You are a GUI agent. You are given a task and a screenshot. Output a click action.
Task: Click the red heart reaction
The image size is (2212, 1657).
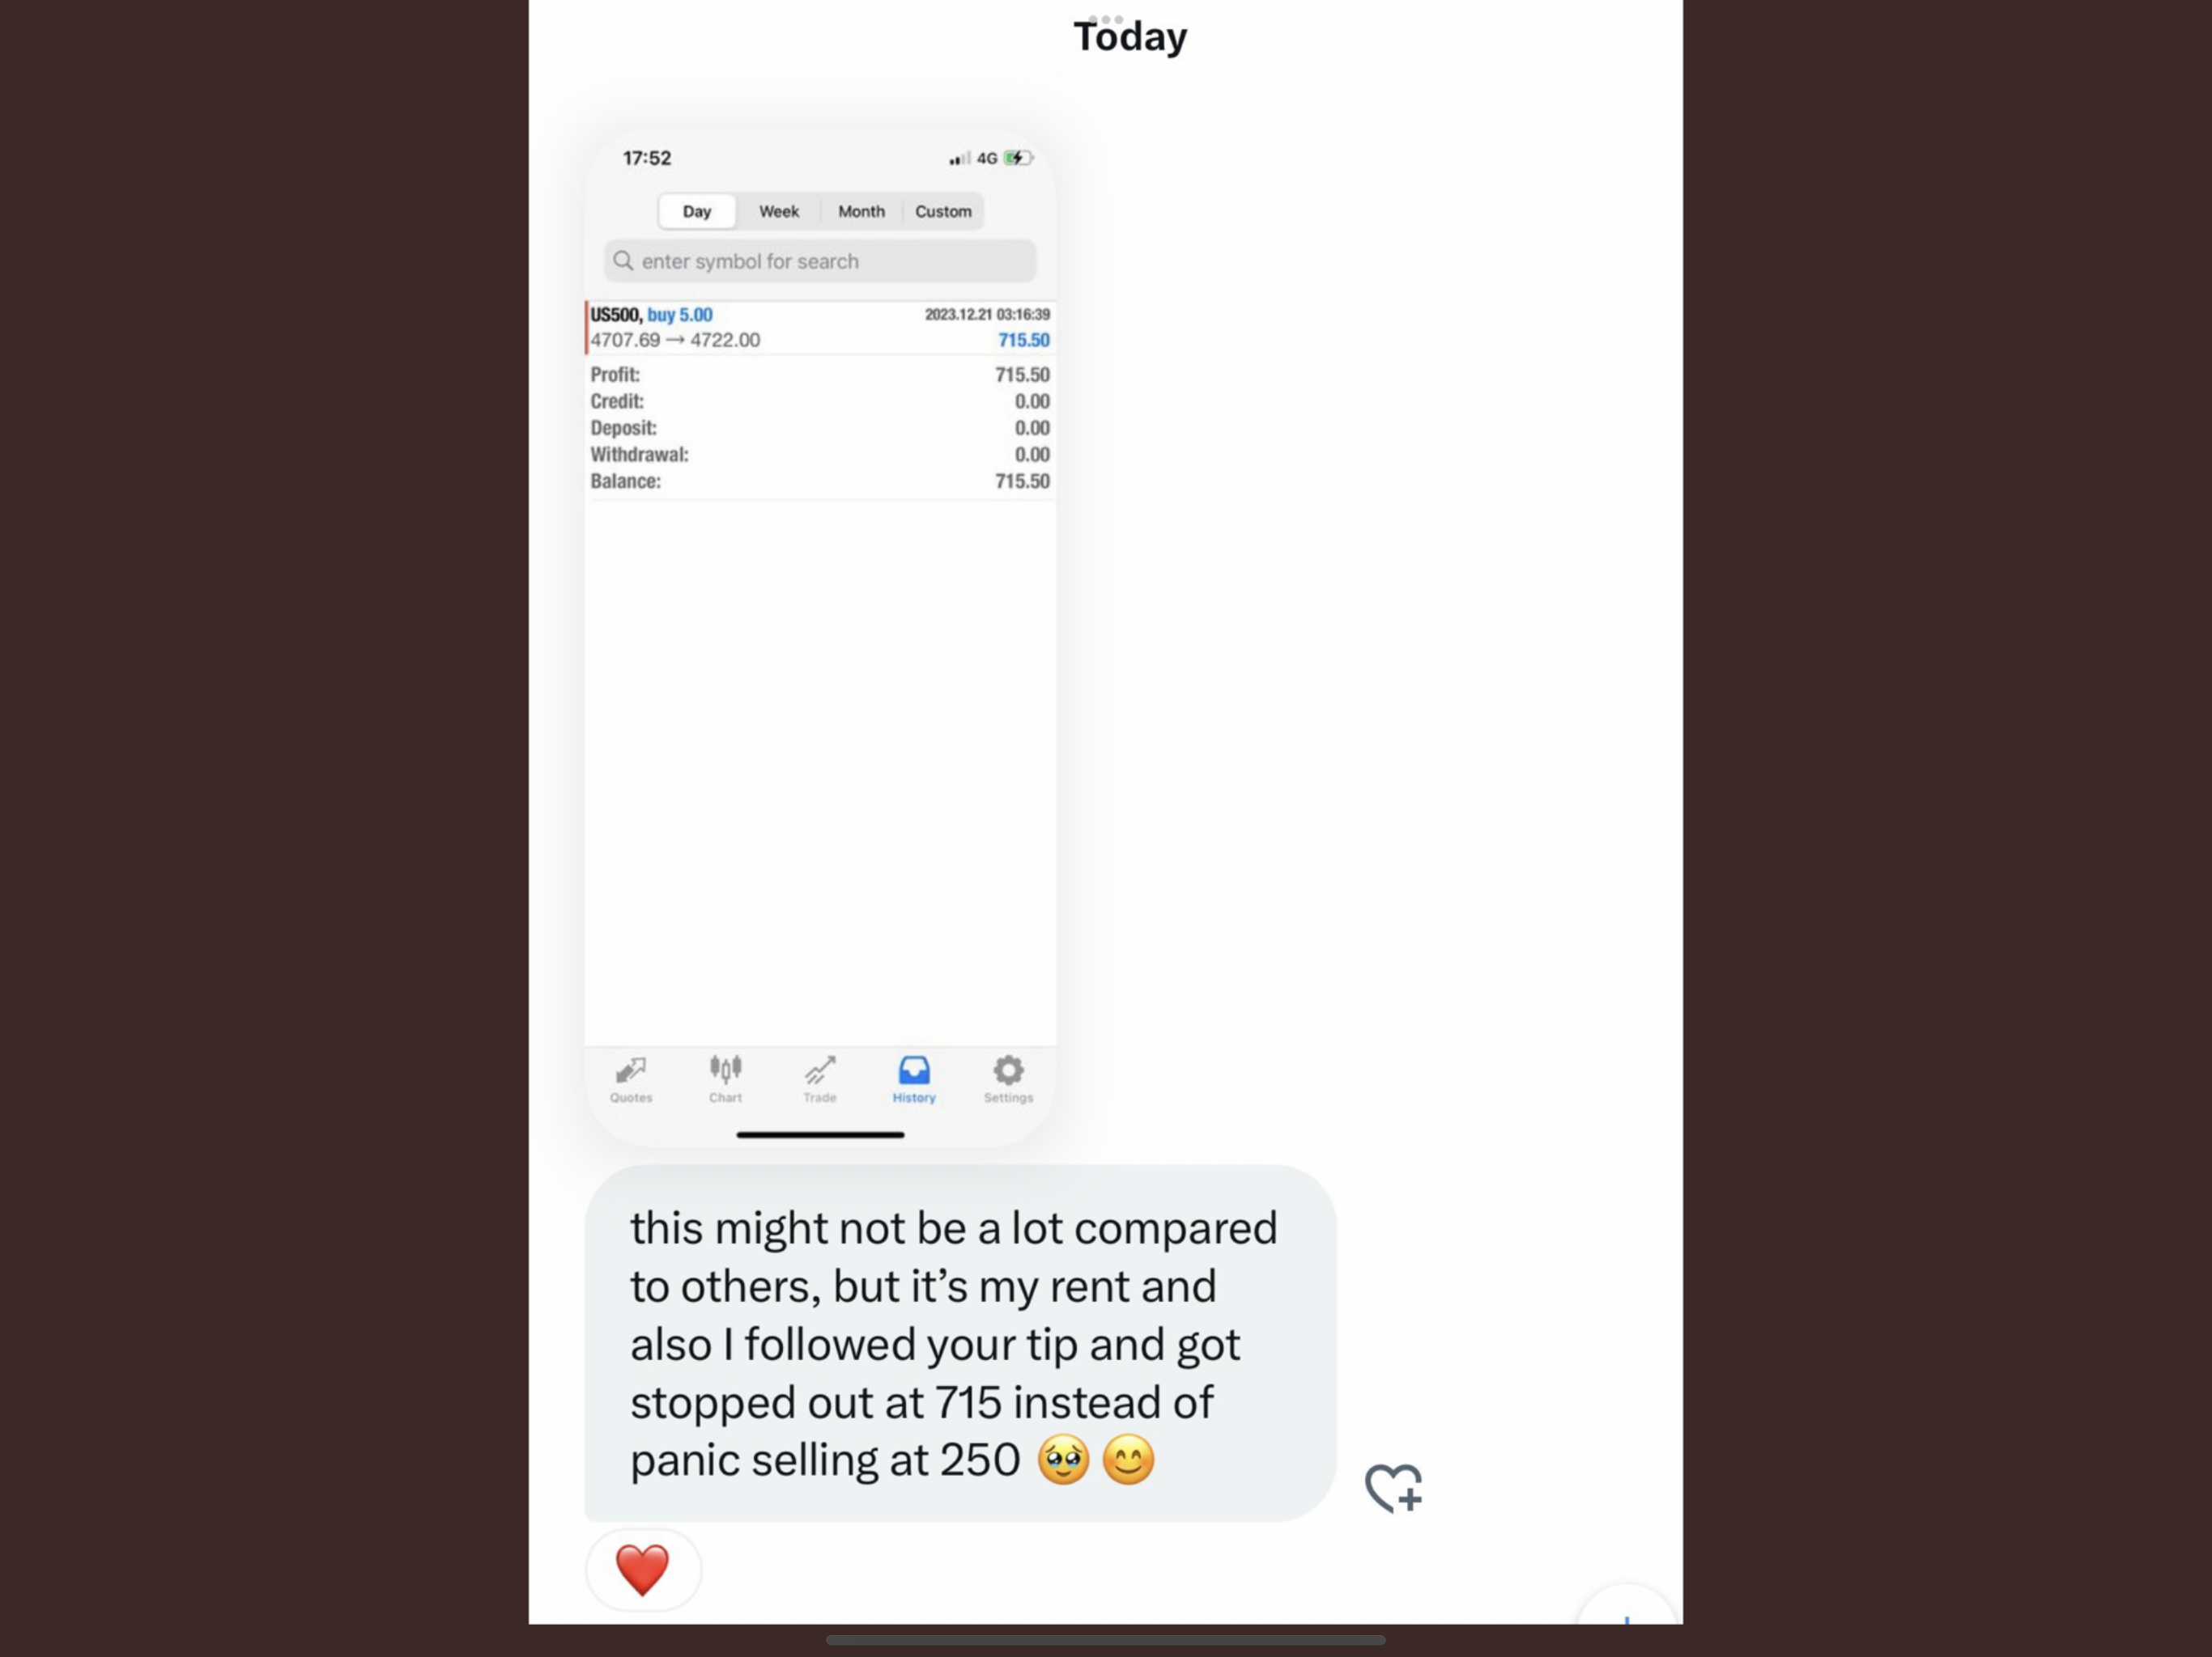[642, 1569]
